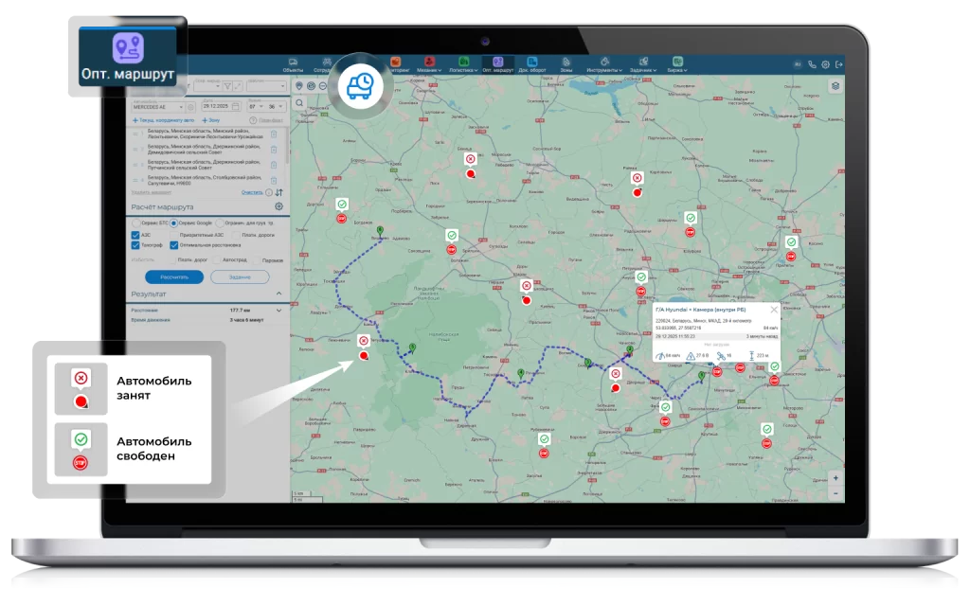Viewport: 970px width, 606px height.
Task: Disable the Тахограф checkbox
Action: click(135, 245)
